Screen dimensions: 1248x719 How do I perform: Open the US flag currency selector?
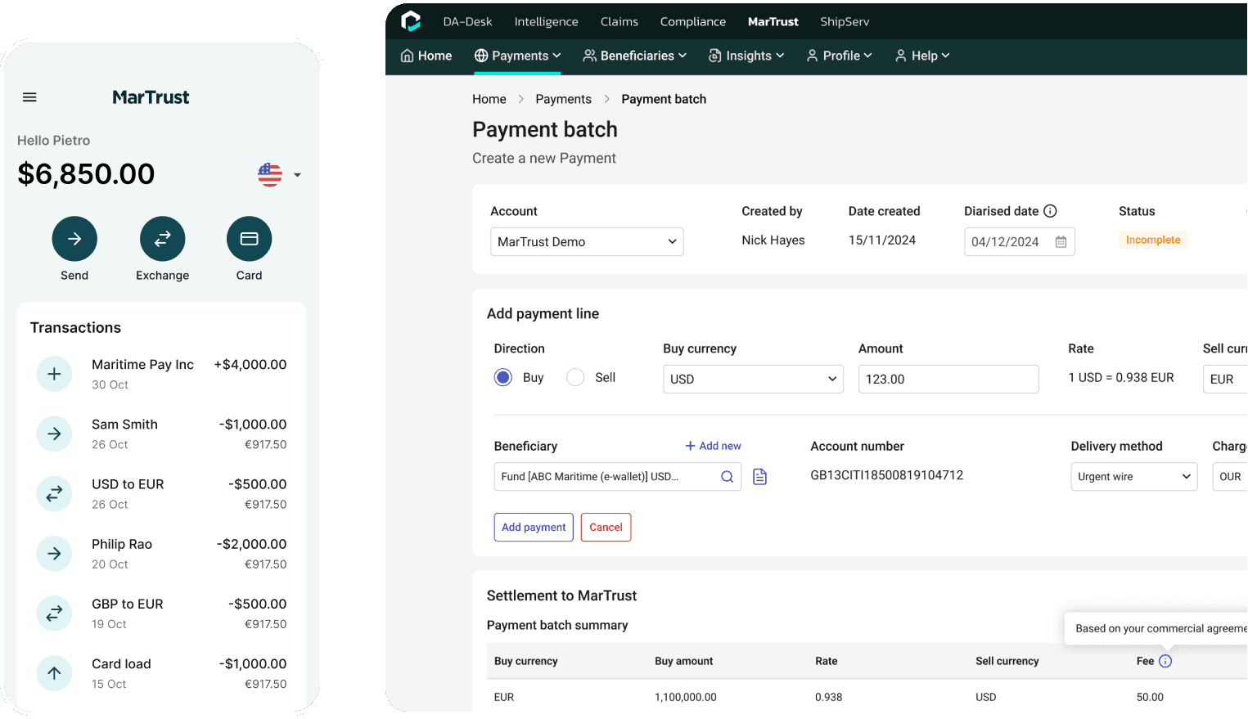pos(270,174)
